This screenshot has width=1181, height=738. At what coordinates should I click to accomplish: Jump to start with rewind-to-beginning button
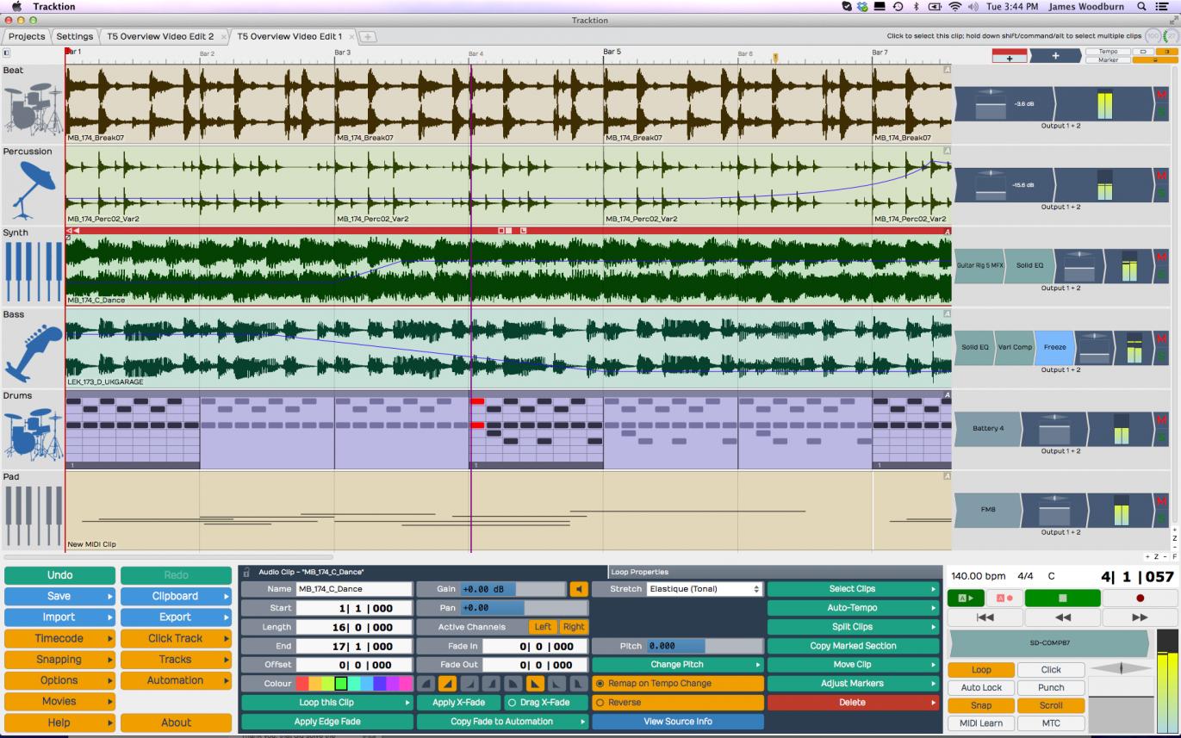tap(985, 617)
